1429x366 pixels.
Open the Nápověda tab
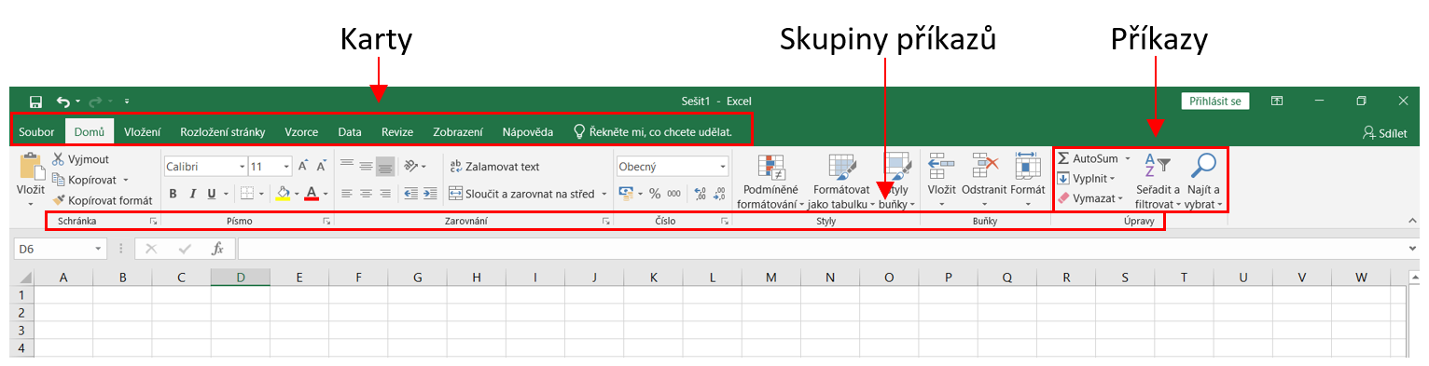pos(527,132)
